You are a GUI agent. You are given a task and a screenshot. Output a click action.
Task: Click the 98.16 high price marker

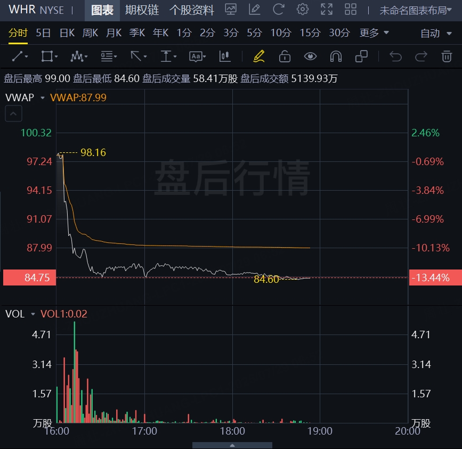[93, 152]
